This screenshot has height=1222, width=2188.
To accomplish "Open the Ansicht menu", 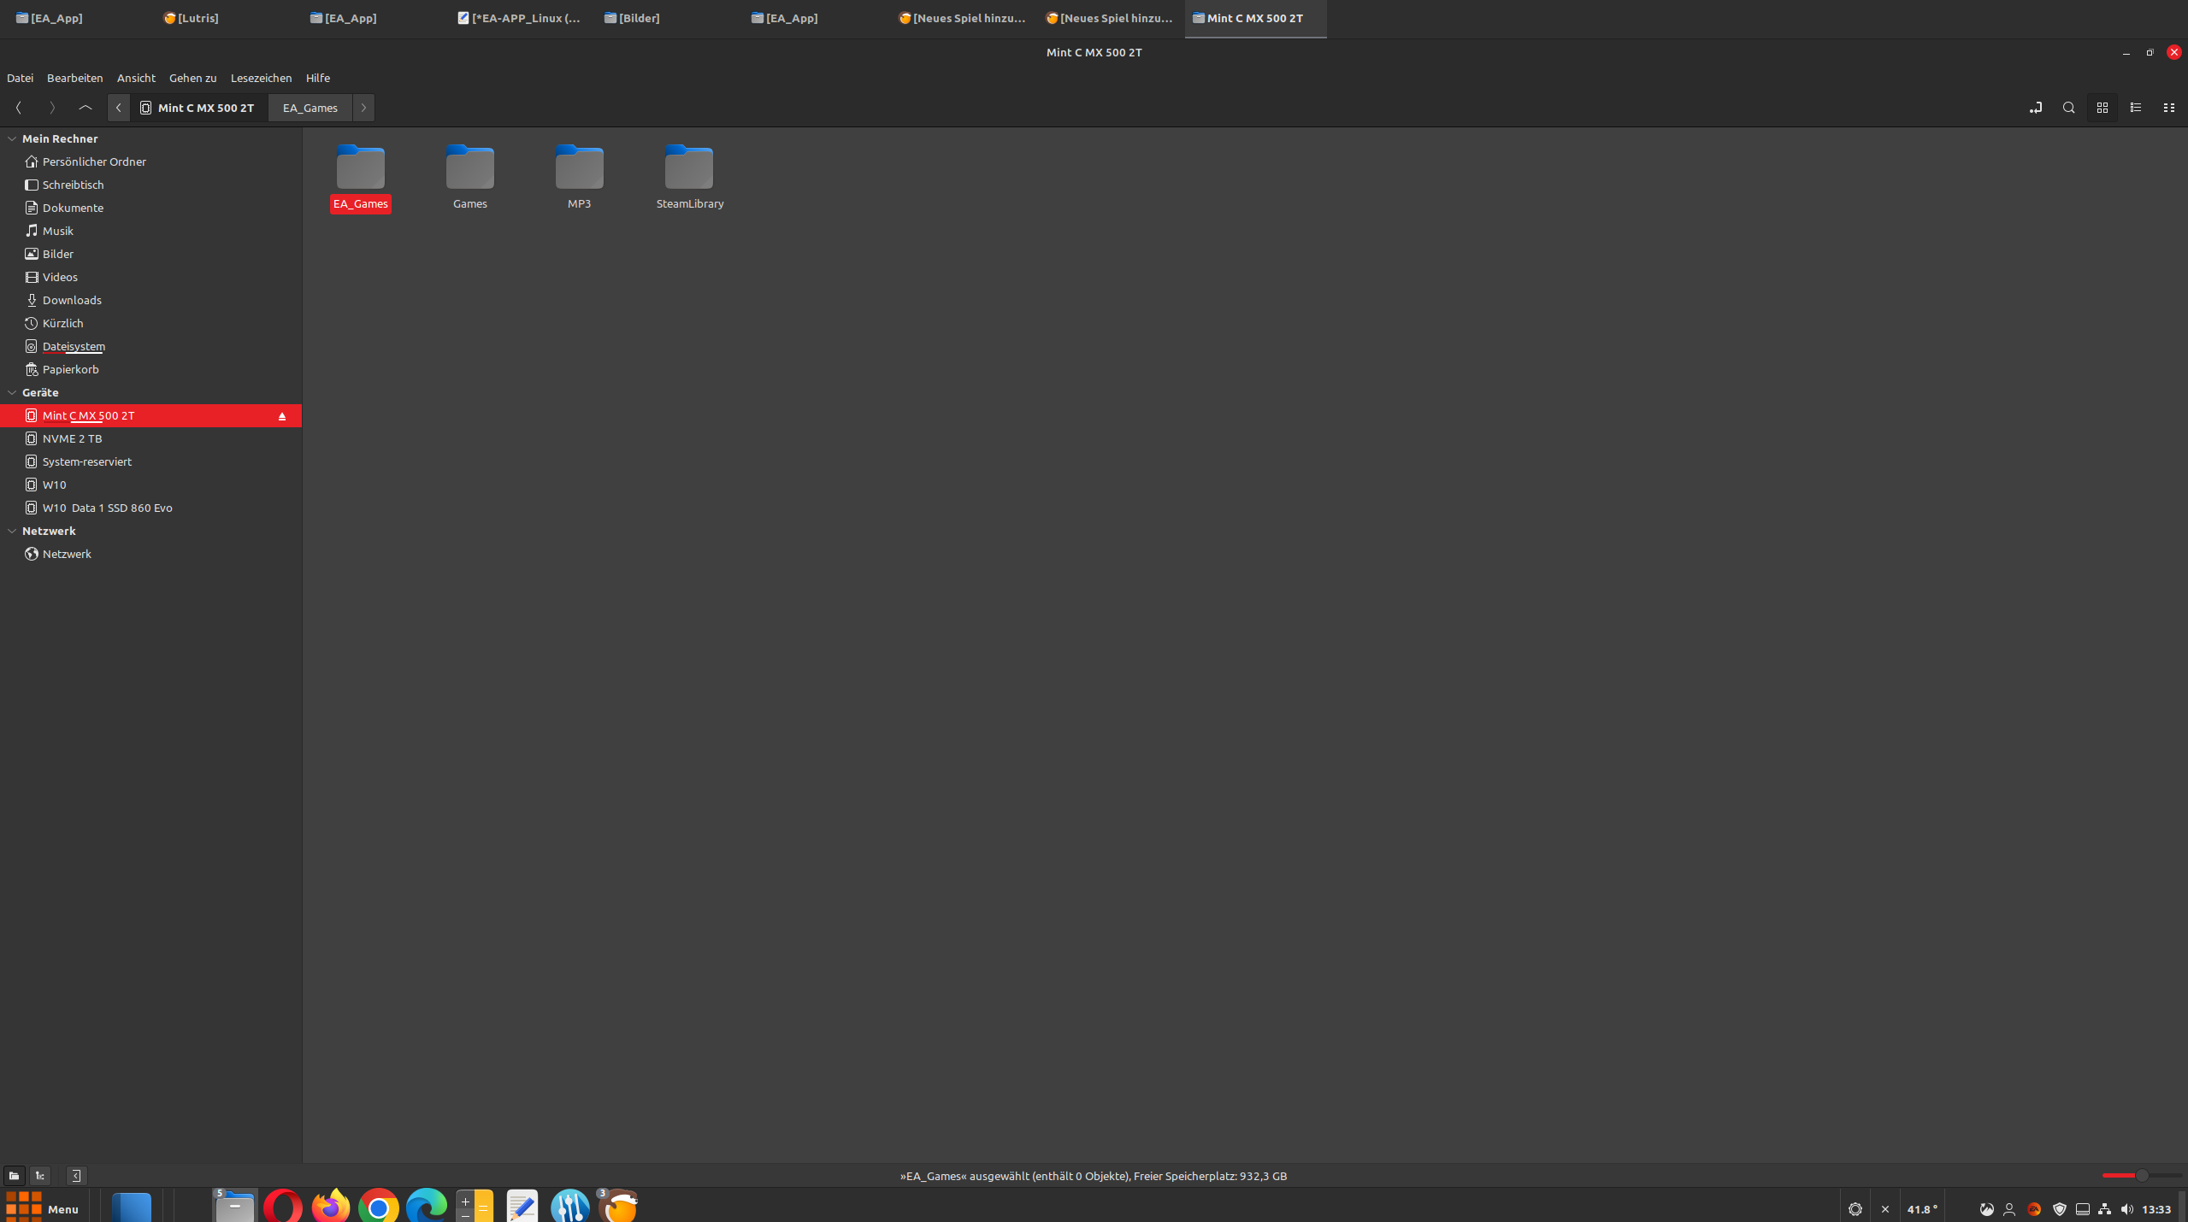I will point(136,78).
